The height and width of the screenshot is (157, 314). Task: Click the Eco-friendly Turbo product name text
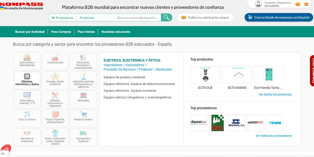[x=268, y=88]
